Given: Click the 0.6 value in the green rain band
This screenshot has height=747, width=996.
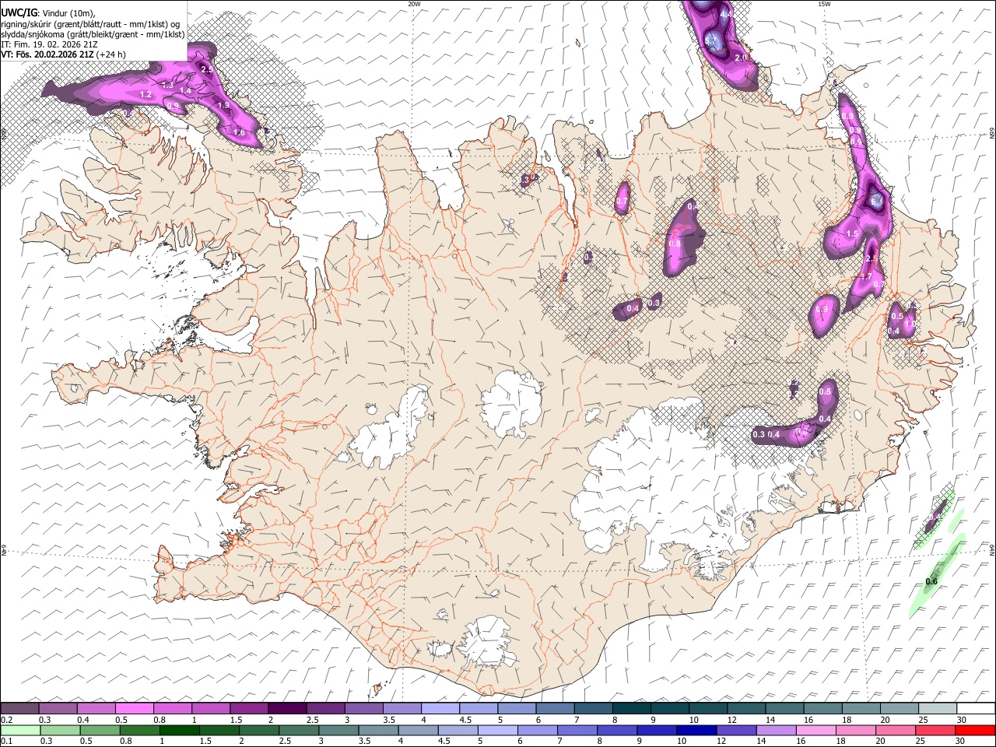Looking at the screenshot, I should point(932,582).
